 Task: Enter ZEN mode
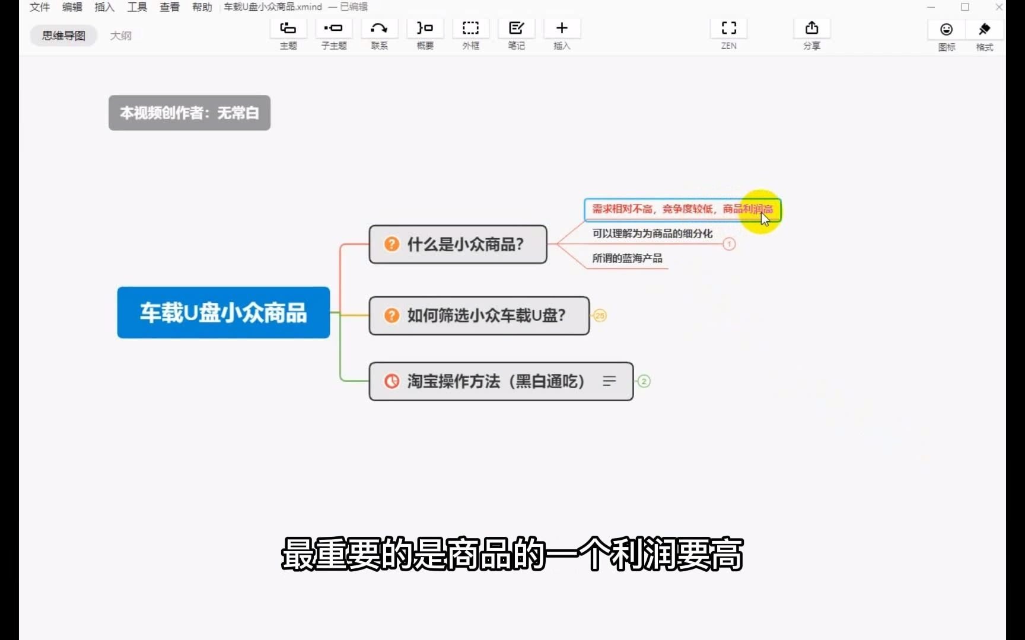(x=729, y=28)
